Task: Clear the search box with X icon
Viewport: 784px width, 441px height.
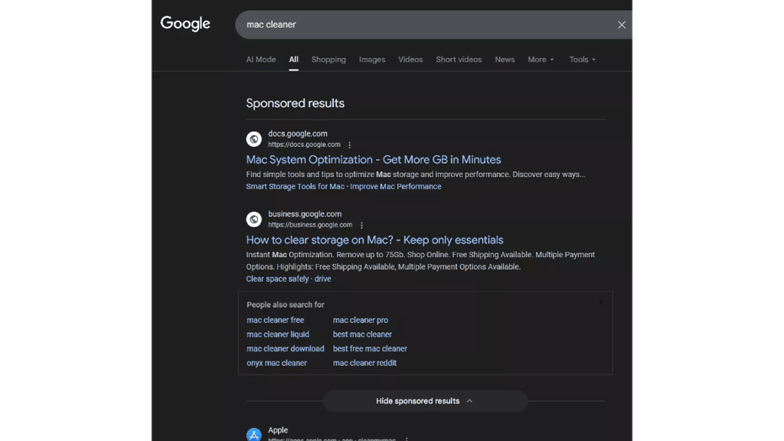Action: (622, 24)
